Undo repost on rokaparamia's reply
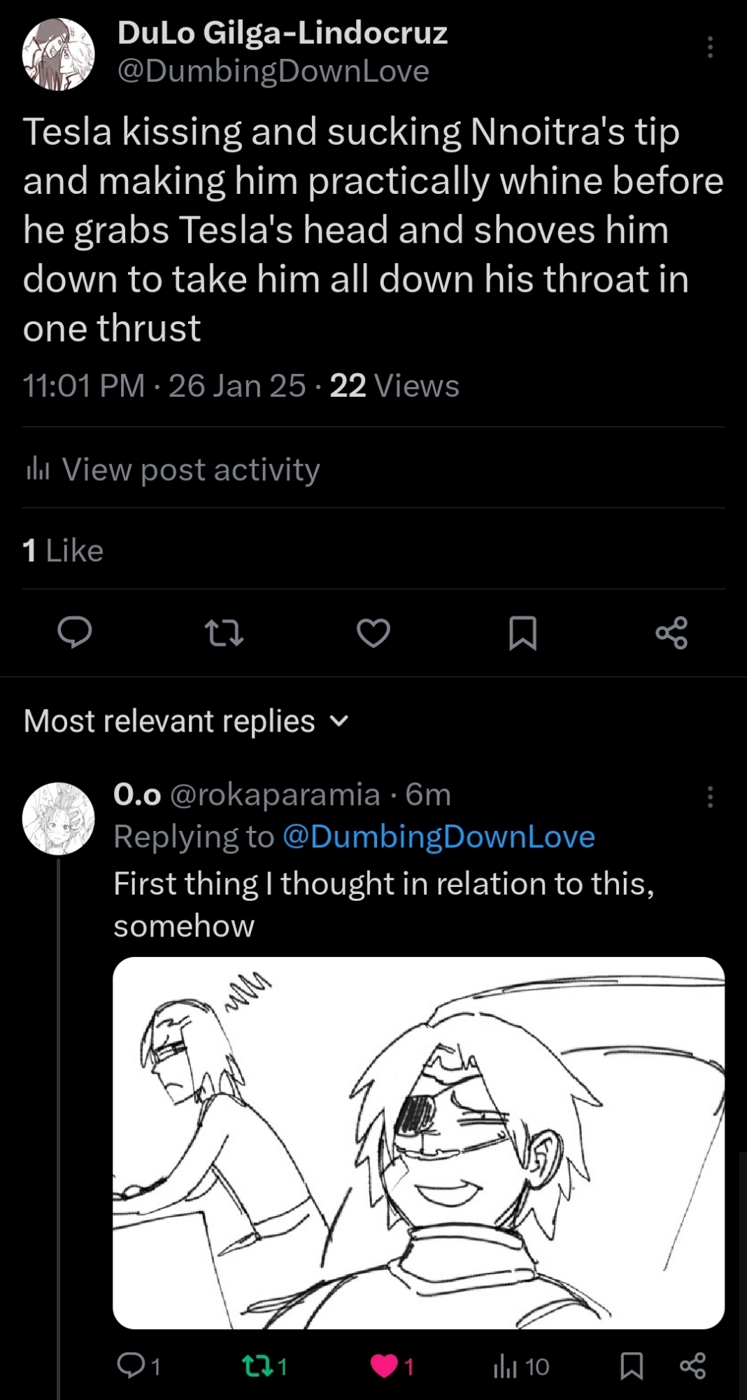Image resolution: width=747 pixels, height=1400 pixels. (x=255, y=1366)
